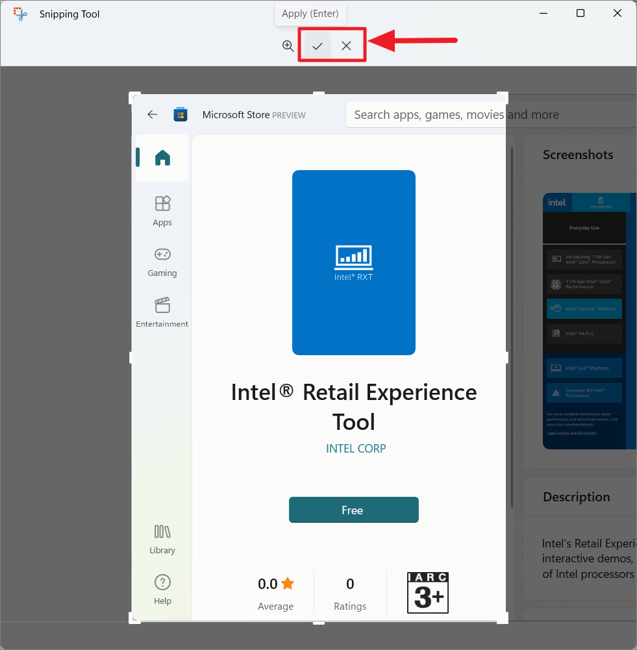
Task: Click the zoom magnifier icon in Snipping Tool toolbar
Action: (x=288, y=46)
